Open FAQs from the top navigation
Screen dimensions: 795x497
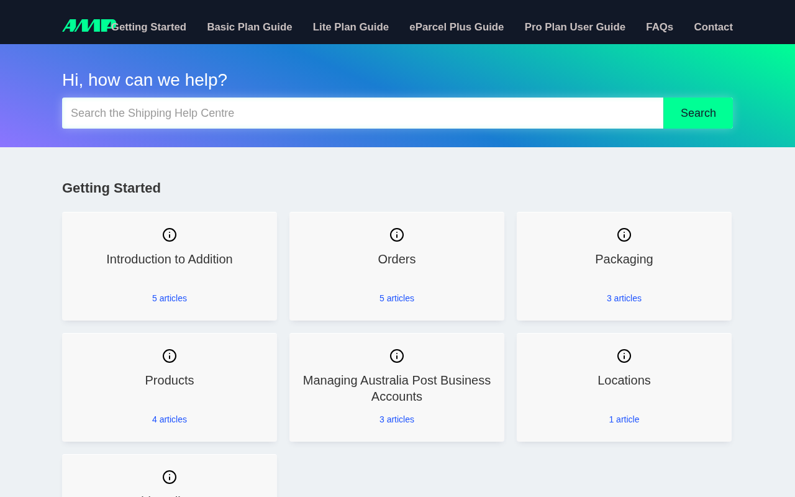[x=660, y=27]
